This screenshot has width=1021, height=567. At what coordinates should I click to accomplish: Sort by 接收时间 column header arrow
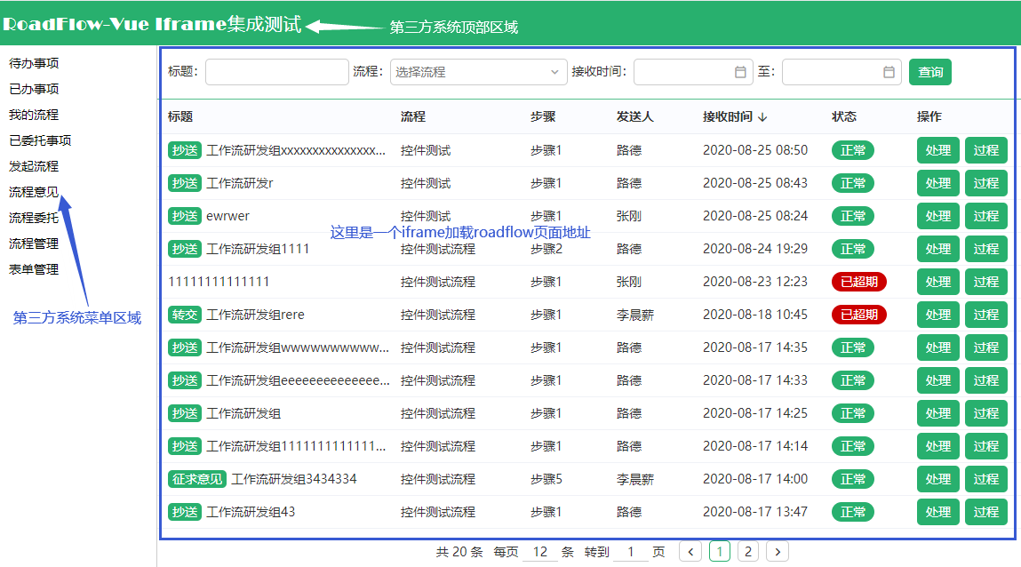[762, 117]
